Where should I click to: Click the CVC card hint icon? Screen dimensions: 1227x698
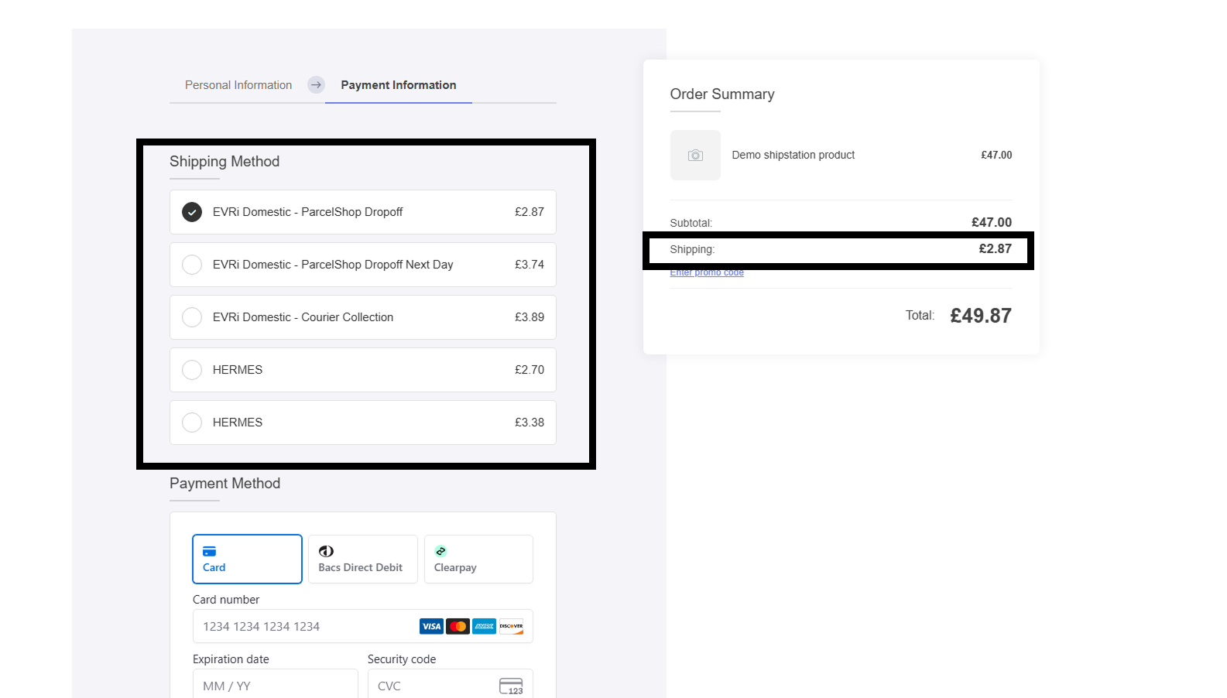511,686
